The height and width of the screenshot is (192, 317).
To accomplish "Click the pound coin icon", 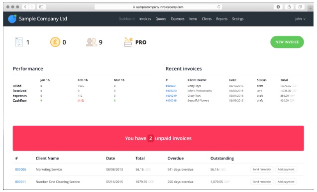I will tap(55, 42).
